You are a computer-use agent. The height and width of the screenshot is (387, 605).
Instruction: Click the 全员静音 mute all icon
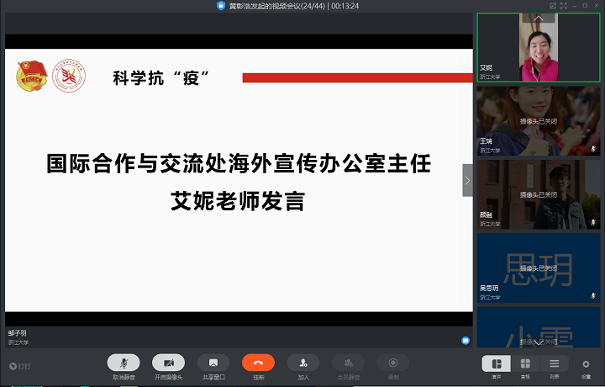pos(348,363)
